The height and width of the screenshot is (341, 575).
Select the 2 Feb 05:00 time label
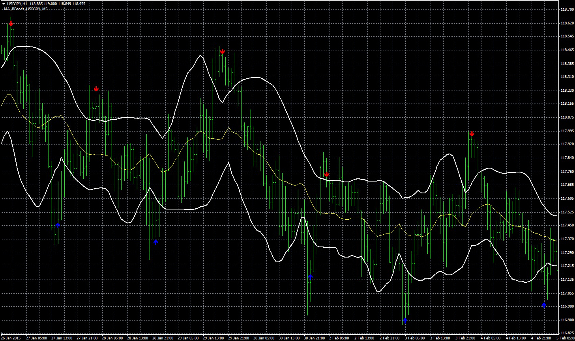(339, 338)
